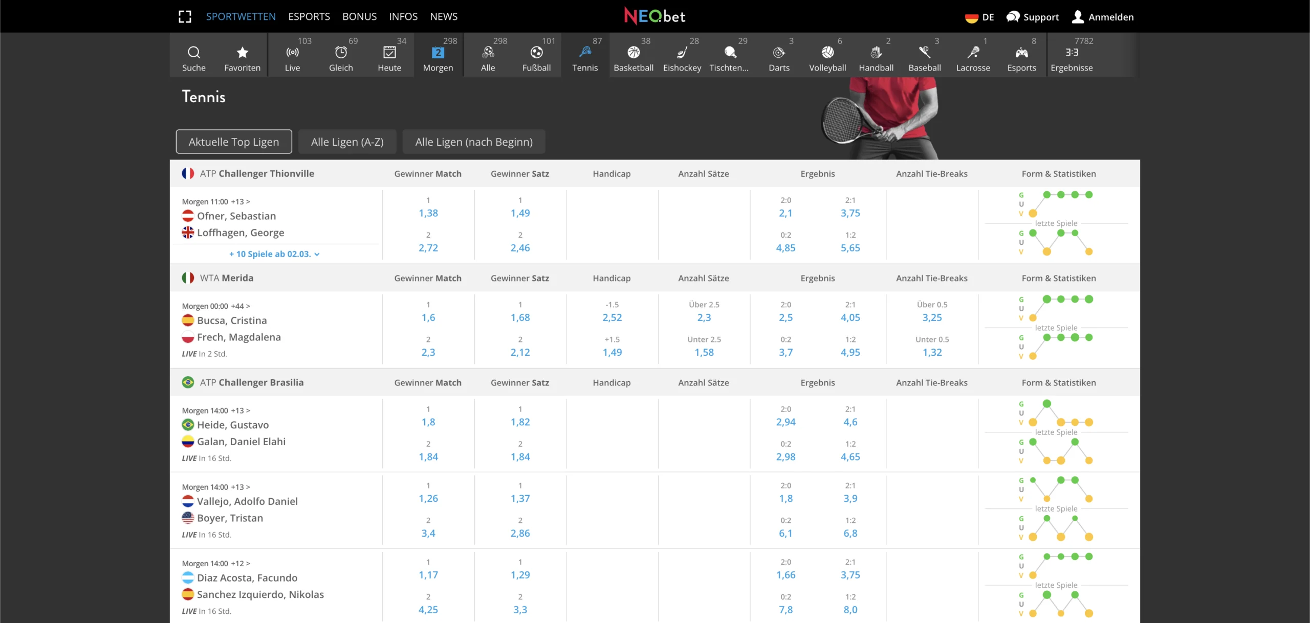The width and height of the screenshot is (1310, 623).
Task: Open BONUS menu item
Action: tap(359, 16)
